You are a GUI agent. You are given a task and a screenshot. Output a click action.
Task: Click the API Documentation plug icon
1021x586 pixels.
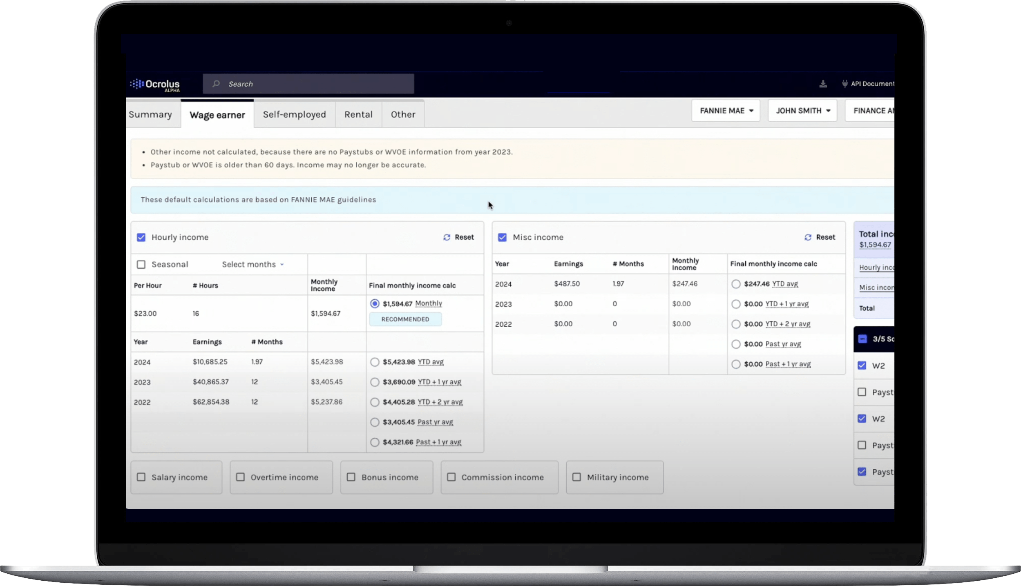[x=845, y=84]
